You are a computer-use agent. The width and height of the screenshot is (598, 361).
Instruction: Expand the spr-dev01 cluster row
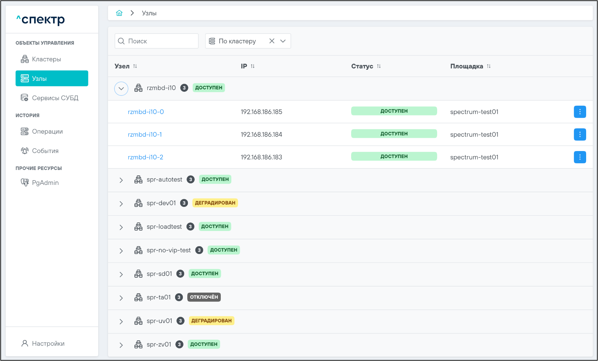pyautogui.click(x=121, y=204)
